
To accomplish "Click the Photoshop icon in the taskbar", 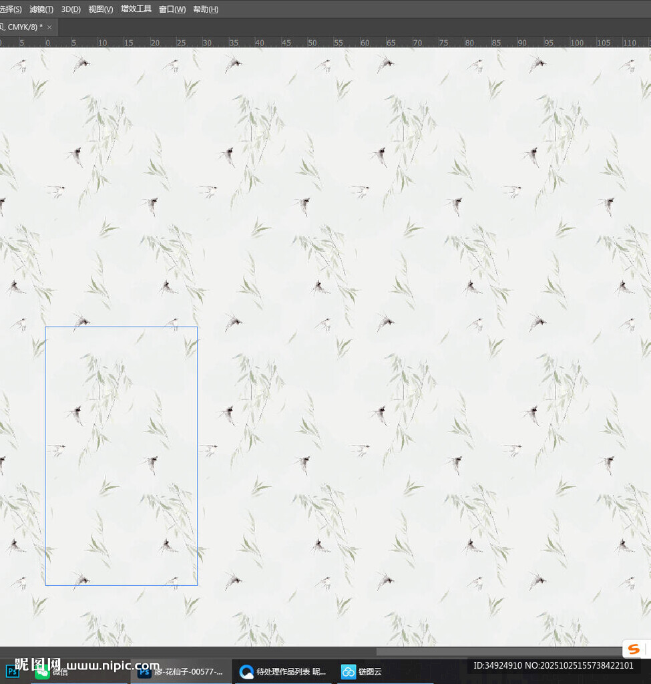I will [x=12, y=671].
